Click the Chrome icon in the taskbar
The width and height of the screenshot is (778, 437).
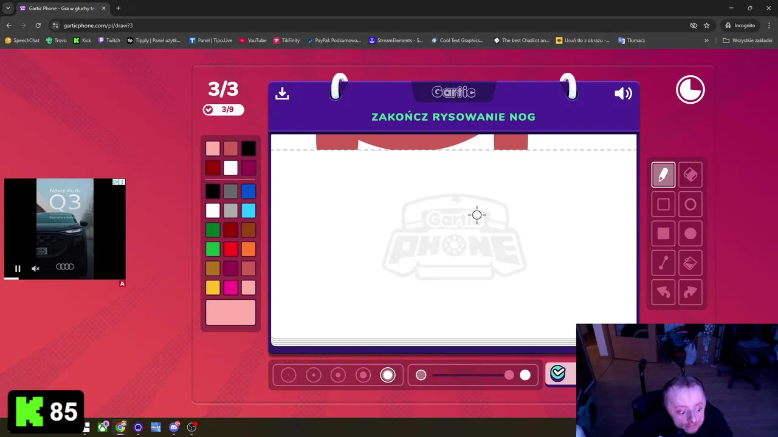(121, 427)
